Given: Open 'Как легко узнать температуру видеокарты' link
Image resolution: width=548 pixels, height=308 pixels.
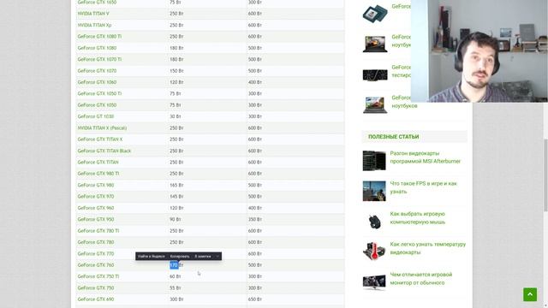Looking at the screenshot, I should coord(428,248).
